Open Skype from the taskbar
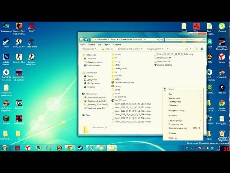This screenshot has height=173, width=230. click(x=91, y=148)
